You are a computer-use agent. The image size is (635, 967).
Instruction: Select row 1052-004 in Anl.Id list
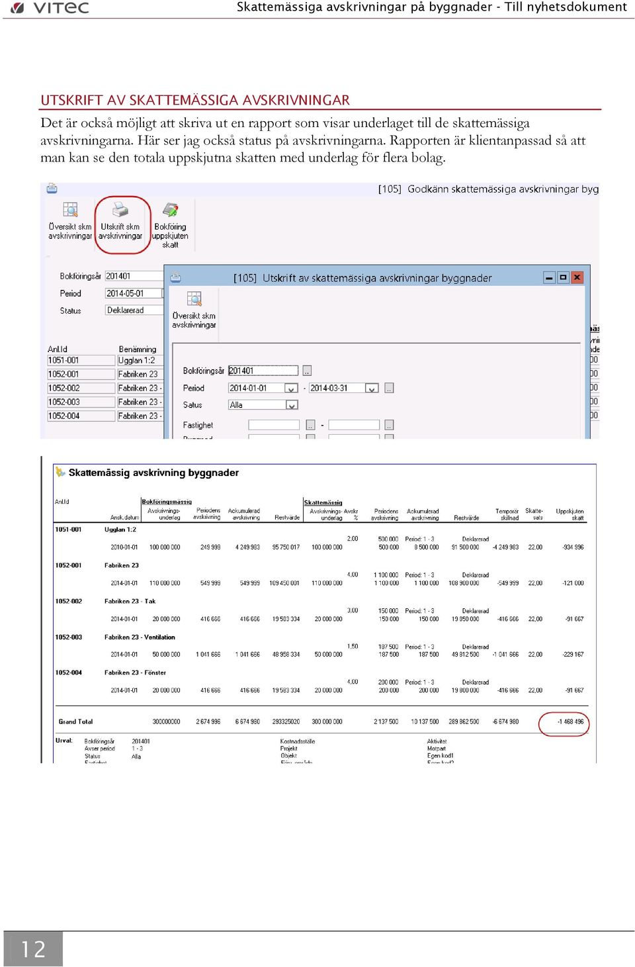pyautogui.click(x=81, y=416)
